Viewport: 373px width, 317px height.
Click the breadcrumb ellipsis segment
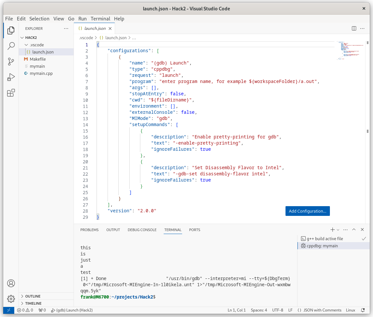point(134,38)
